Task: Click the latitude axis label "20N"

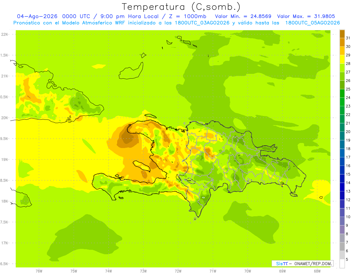Action: (x=4, y=118)
